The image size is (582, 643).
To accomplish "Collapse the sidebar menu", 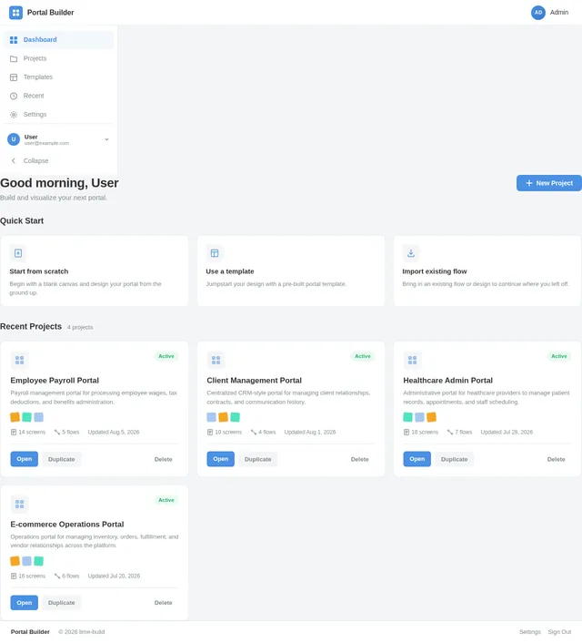I will [58, 160].
